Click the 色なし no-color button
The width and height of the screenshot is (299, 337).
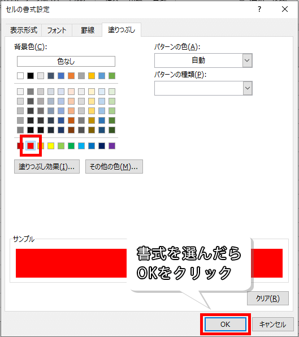66,62
